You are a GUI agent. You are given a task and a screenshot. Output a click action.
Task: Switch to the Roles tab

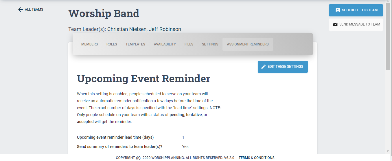[112, 44]
